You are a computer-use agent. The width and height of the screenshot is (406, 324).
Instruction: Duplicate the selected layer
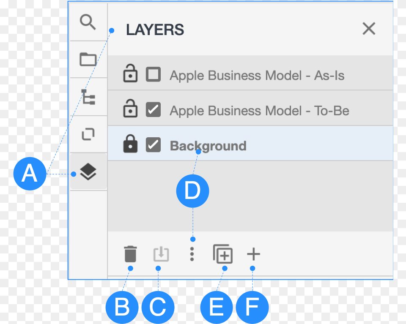tap(223, 254)
